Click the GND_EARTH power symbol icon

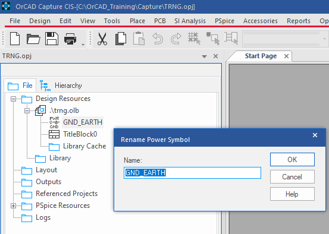point(54,122)
